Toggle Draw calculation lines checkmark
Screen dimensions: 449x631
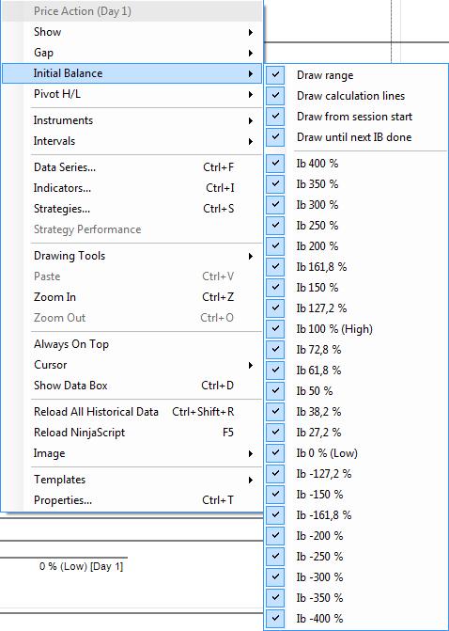(x=356, y=96)
